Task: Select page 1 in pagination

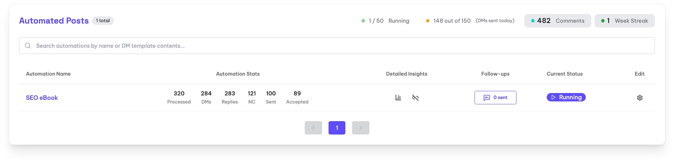Action: pos(337,128)
